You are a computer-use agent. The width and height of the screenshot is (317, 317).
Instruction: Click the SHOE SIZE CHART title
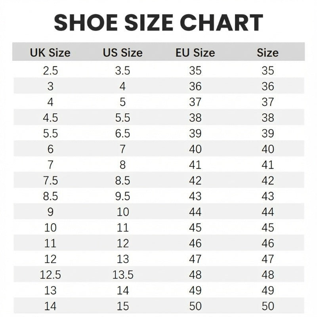(x=158, y=23)
